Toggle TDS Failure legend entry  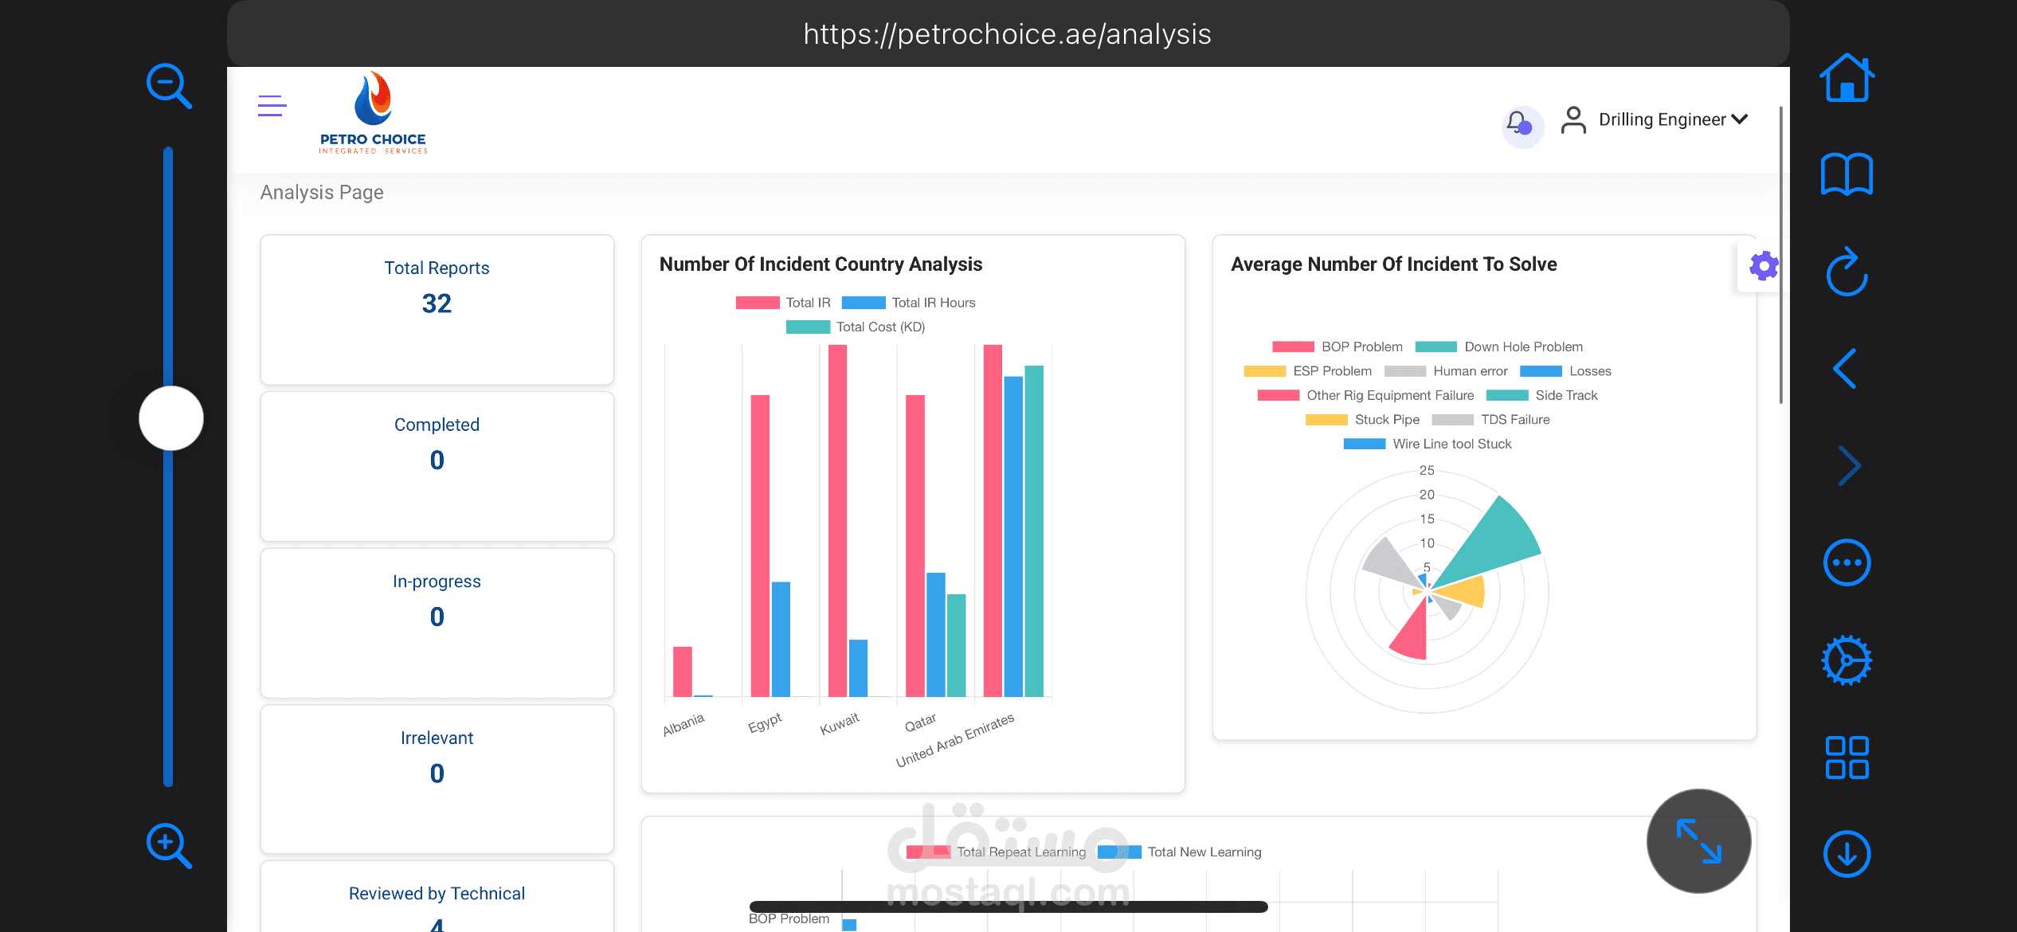click(x=1490, y=420)
